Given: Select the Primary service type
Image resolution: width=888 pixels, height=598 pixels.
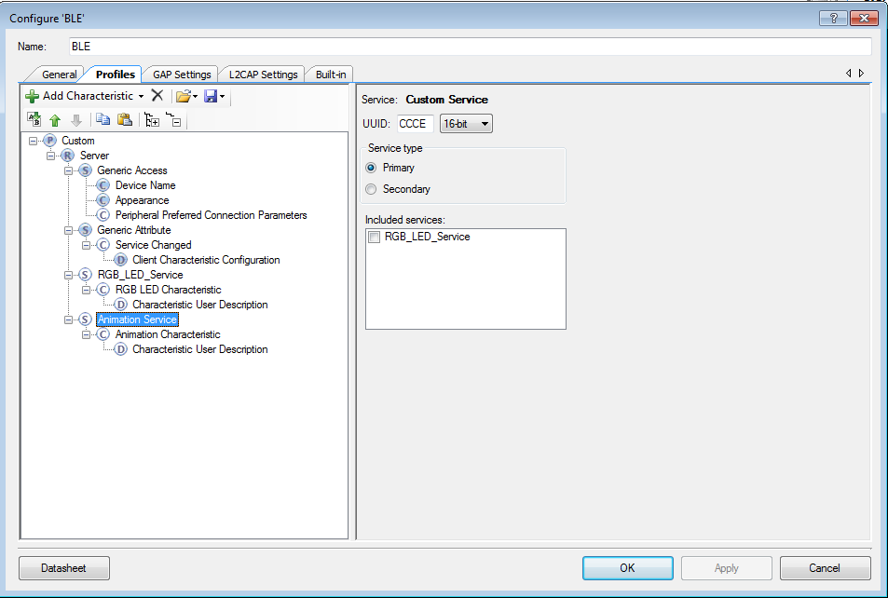Looking at the screenshot, I should 371,168.
